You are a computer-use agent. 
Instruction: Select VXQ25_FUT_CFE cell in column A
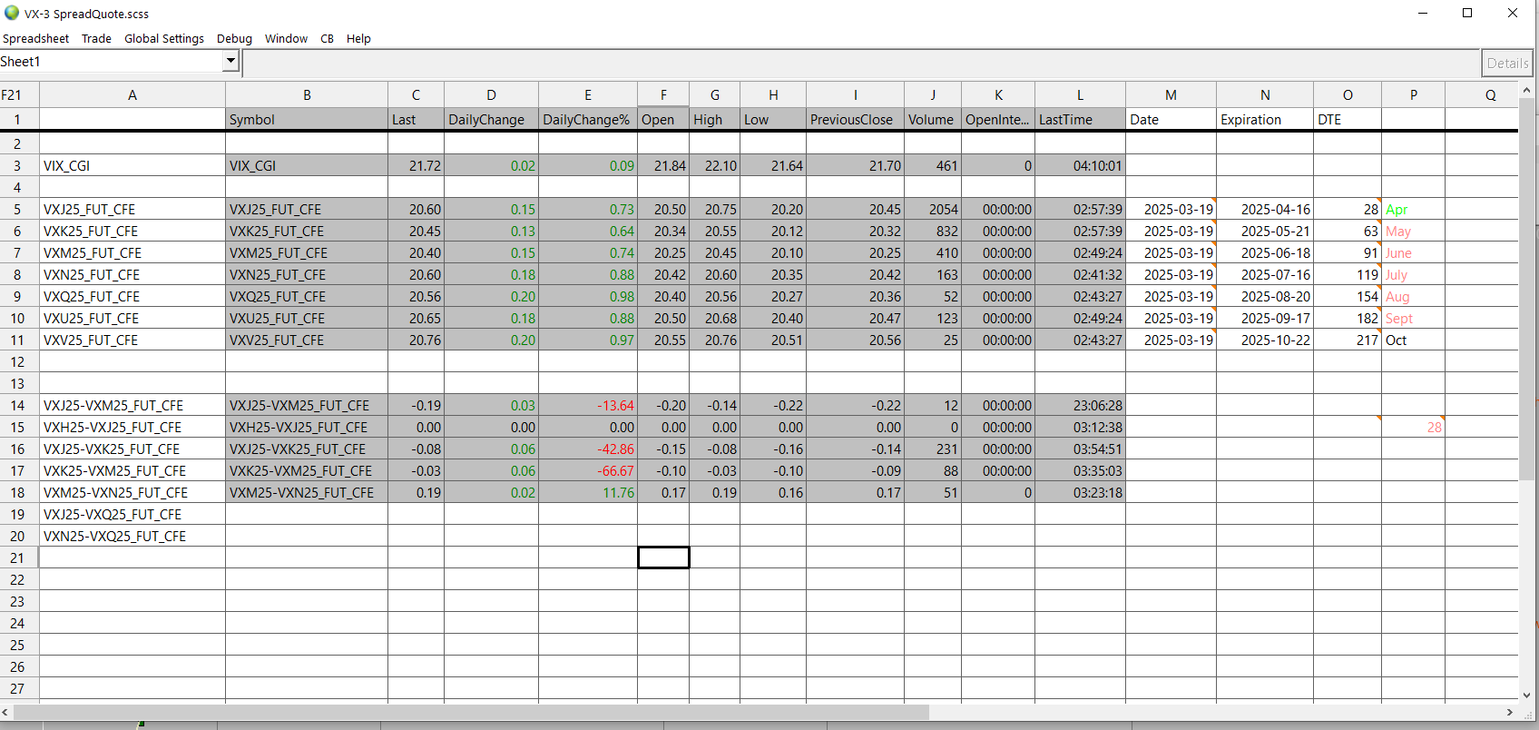coord(132,296)
